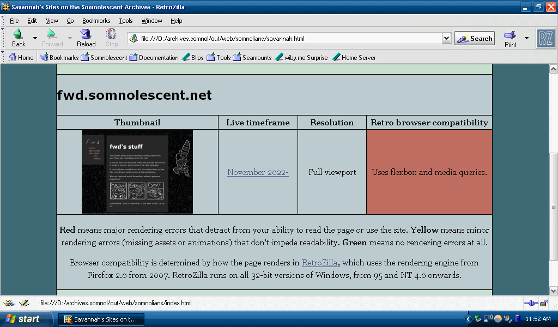Open the Tools menu
Image resolution: width=558 pixels, height=327 pixels.
coord(126,21)
